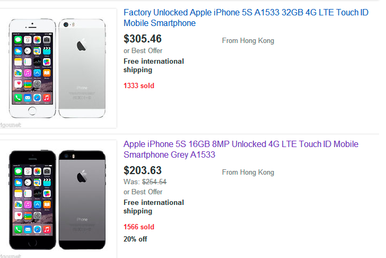386x258 pixels.
Task: Click the red "1333 sold" text
Action: coord(139,85)
